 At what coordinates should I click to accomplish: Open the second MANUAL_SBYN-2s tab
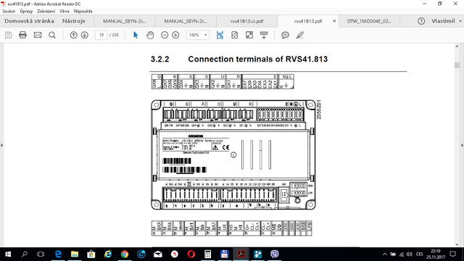click(186, 21)
